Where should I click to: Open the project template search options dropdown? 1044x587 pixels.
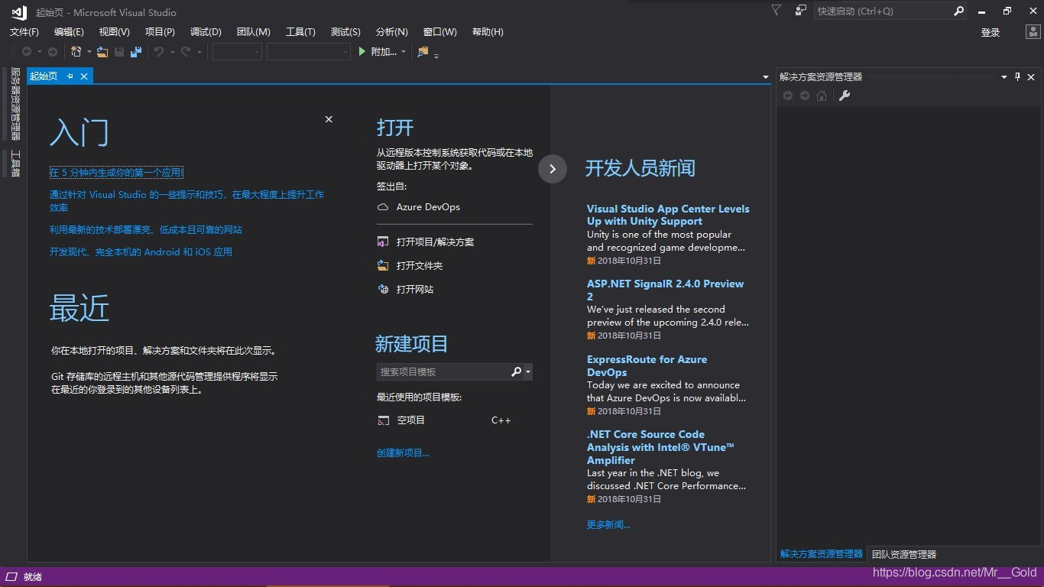tap(528, 372)
